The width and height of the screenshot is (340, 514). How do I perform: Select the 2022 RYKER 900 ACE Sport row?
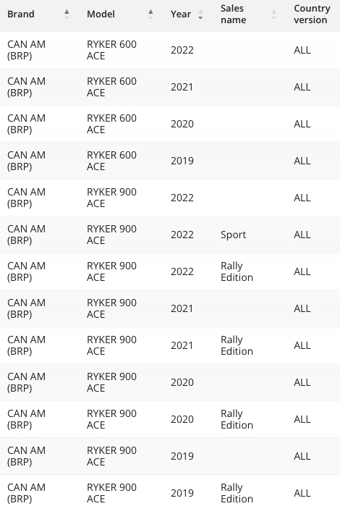(x=170, y=235)
